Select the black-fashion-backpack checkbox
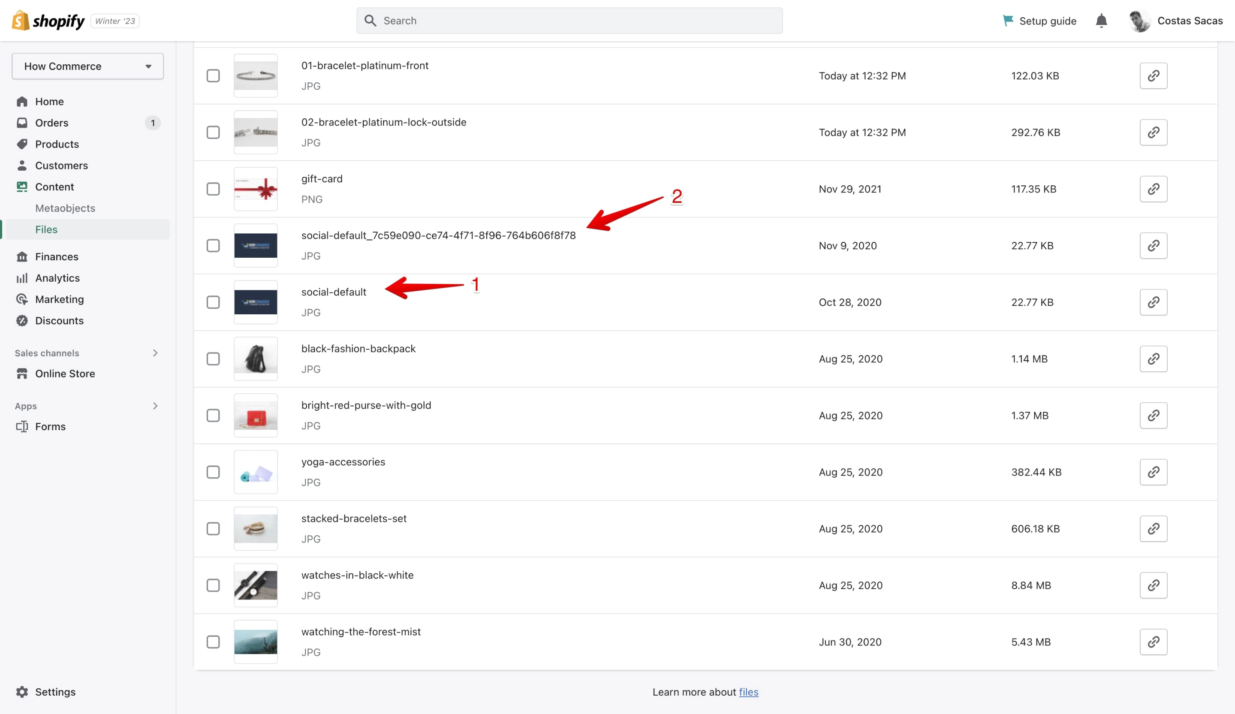1235x714 pixels. coord(213,359)
